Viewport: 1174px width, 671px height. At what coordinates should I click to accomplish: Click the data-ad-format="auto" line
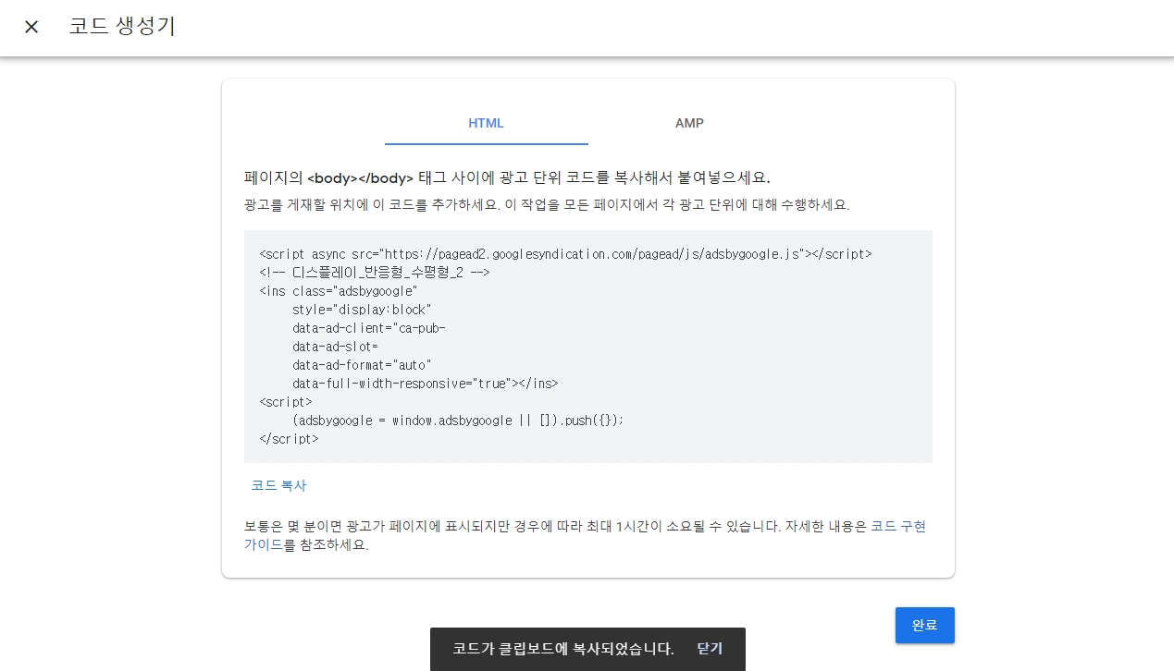coord(362,365)
